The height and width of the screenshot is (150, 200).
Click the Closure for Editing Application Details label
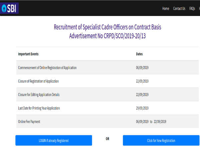[39, 95]
